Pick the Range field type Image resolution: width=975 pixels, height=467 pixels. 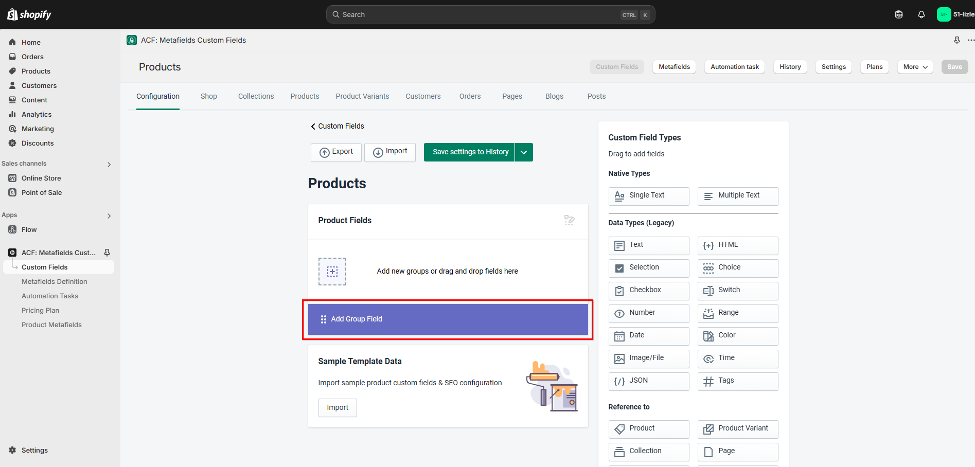tap(738, 313)
